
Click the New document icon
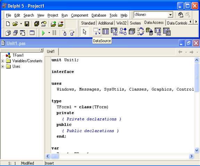coord(8,24)
